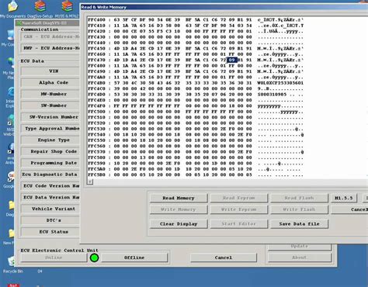Click Cancel in the DiagSys main window
This screenshot has height=287, width=368.
click(224, 258)
